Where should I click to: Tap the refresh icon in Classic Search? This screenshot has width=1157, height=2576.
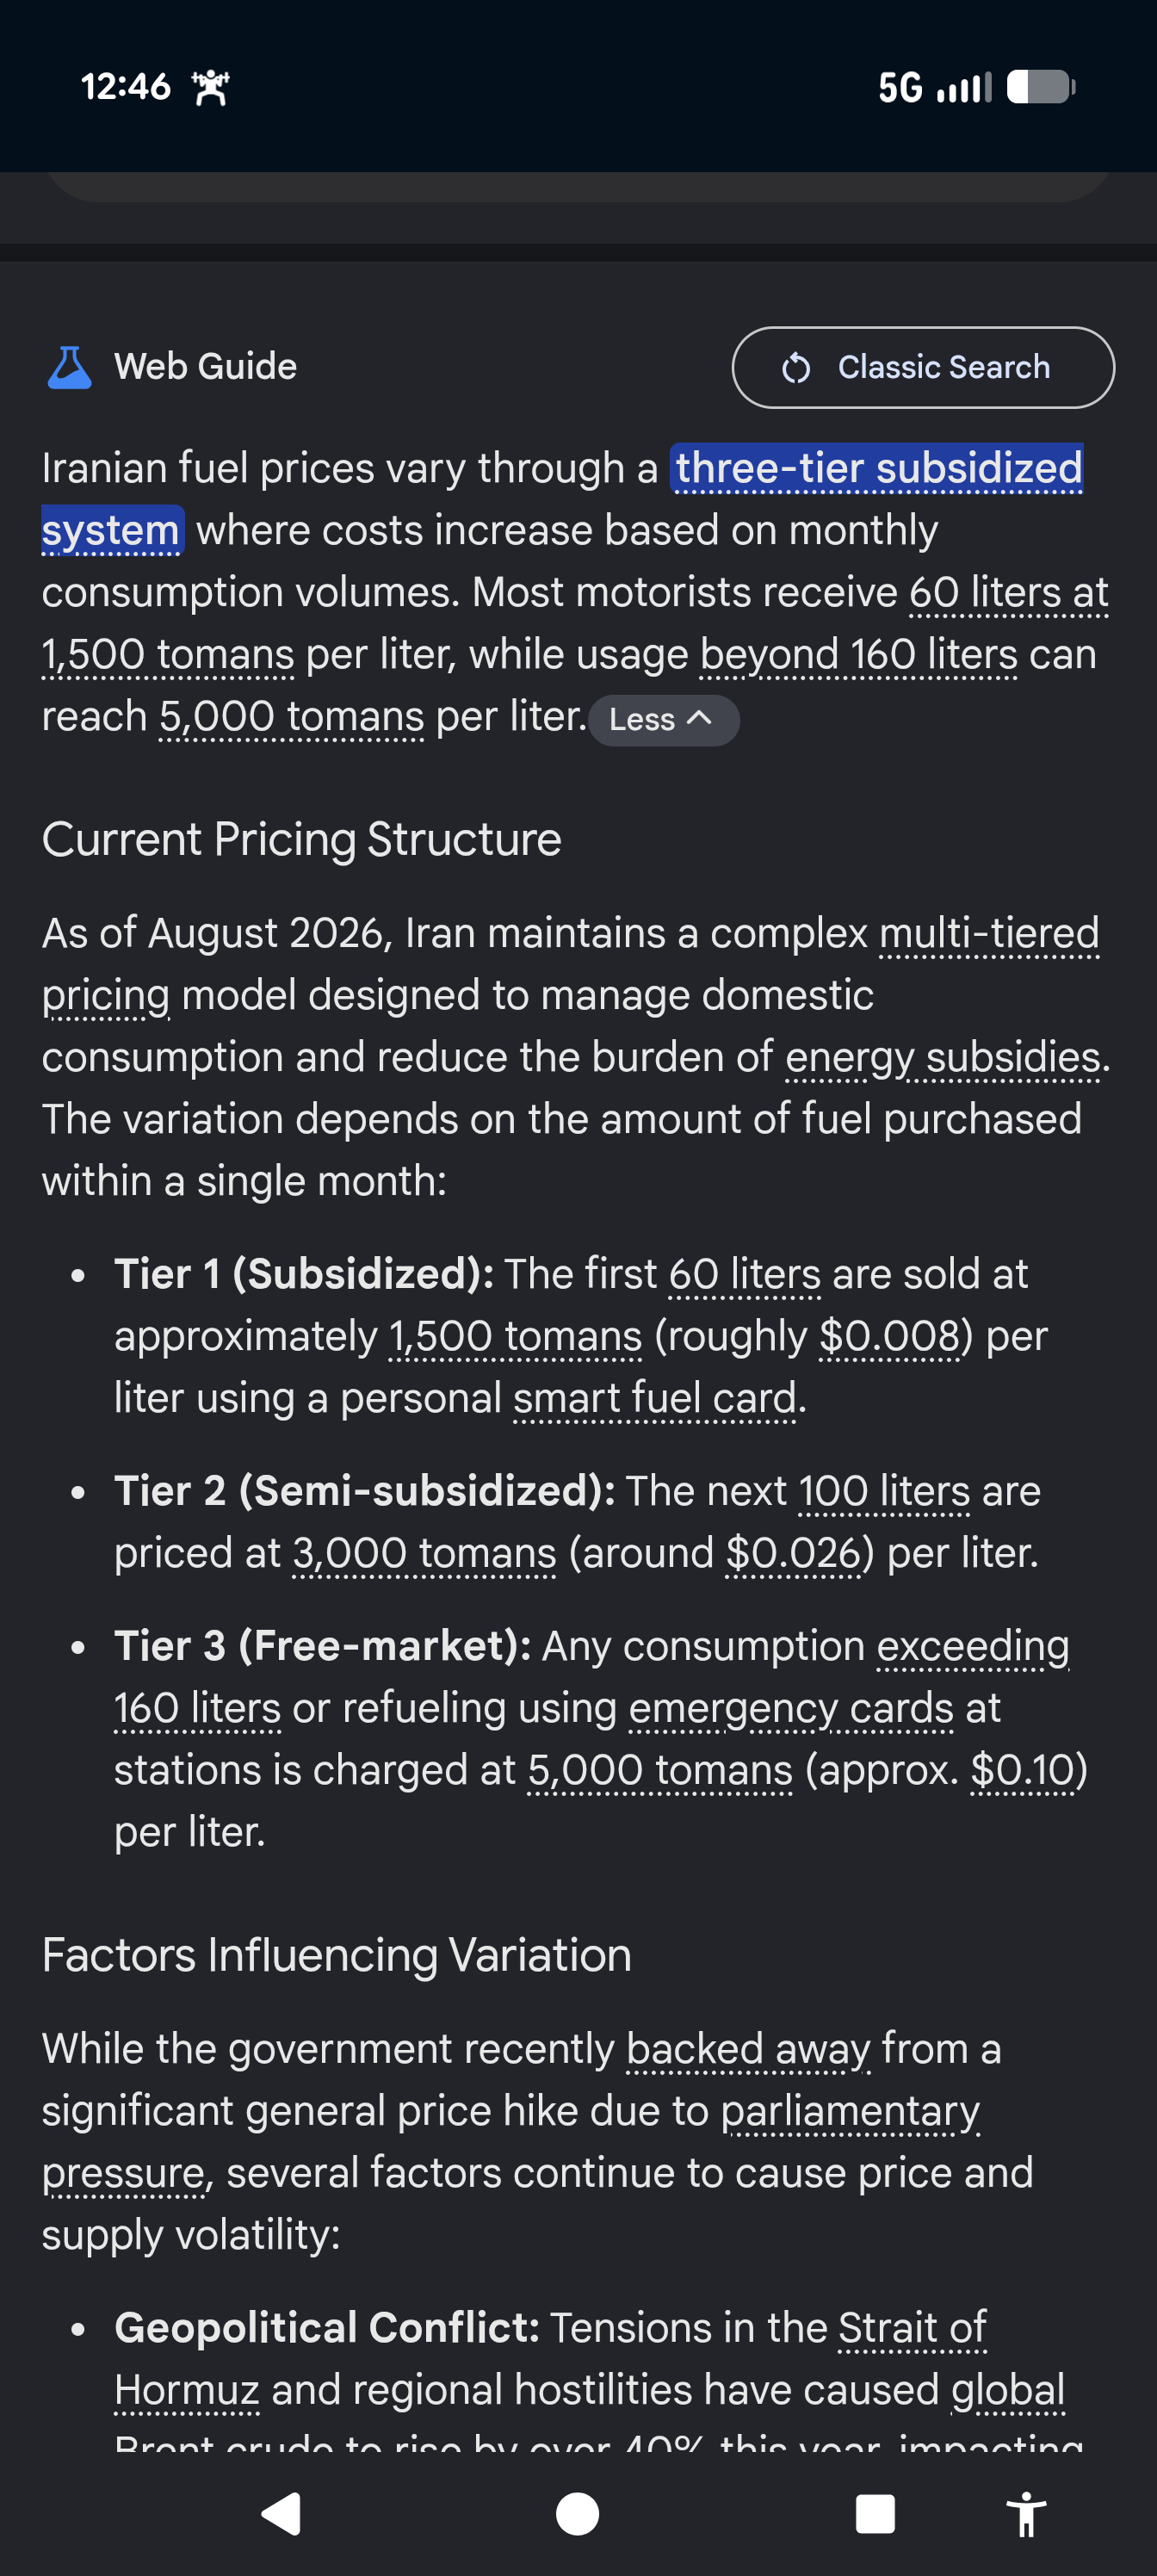tap(796, 368)
